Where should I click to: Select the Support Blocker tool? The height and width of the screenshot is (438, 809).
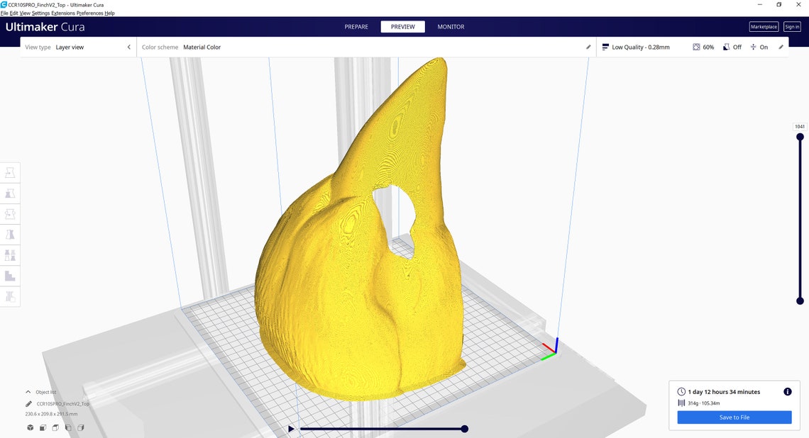tap(10, 276)
